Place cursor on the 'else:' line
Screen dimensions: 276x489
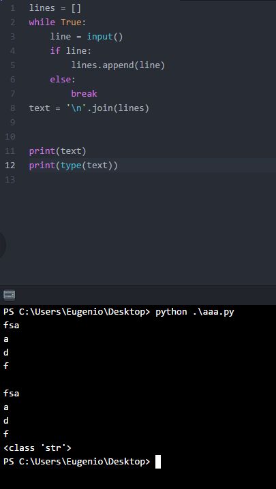(x=63, y=80)
